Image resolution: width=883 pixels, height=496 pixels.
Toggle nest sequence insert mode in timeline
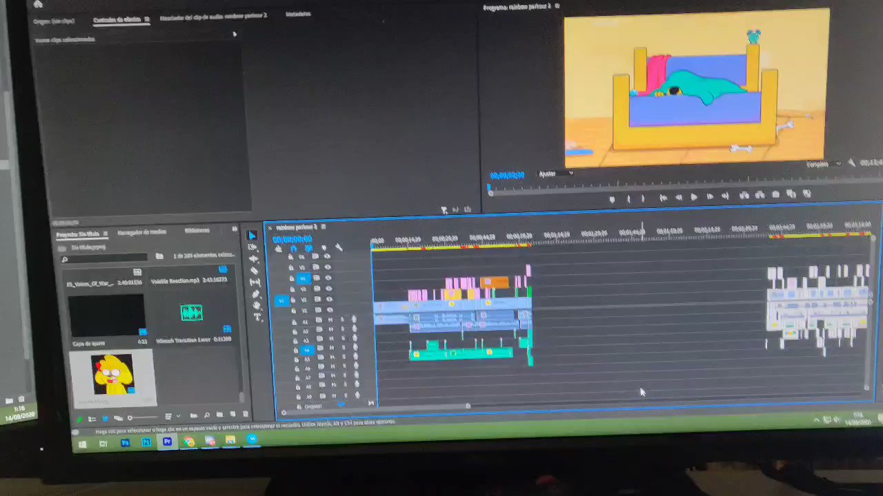click(279, 249)
